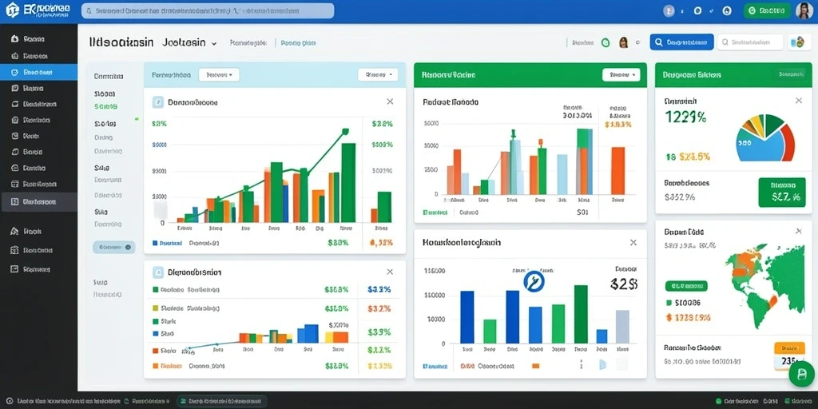
Task: Toggle the first green legend square in lower-left card
Action: [156, 289]
